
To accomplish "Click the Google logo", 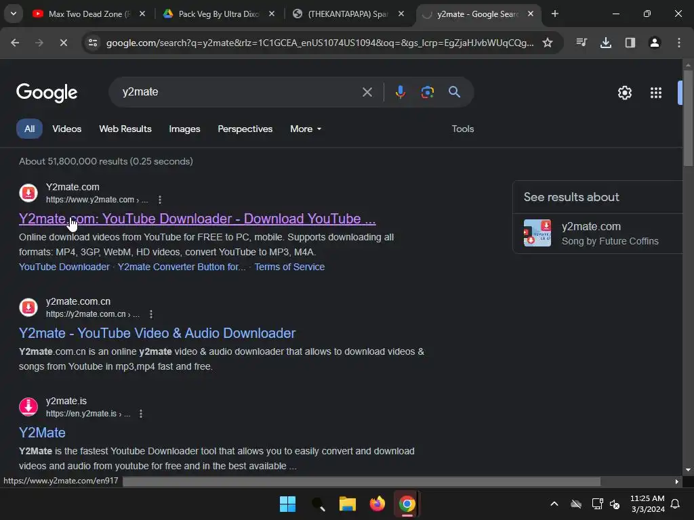I will pyautogui.click(x=47, y=92).
